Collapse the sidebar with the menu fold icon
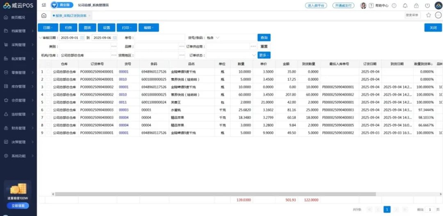 44,5
